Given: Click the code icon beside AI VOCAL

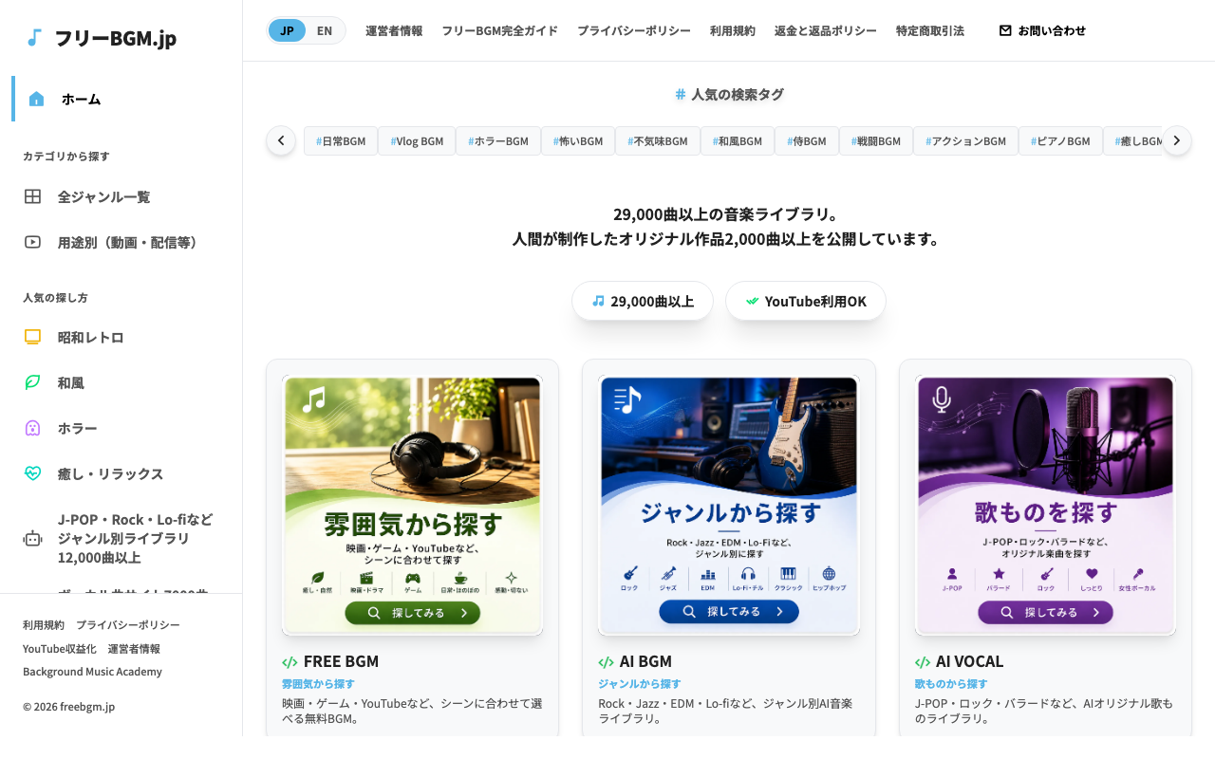Looking at the screenshot, I should coord(923,662).
